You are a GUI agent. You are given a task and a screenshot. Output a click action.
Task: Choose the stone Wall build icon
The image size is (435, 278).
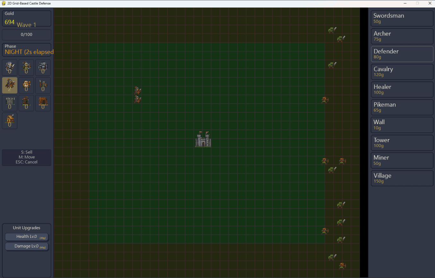click(x=10, y=103)
